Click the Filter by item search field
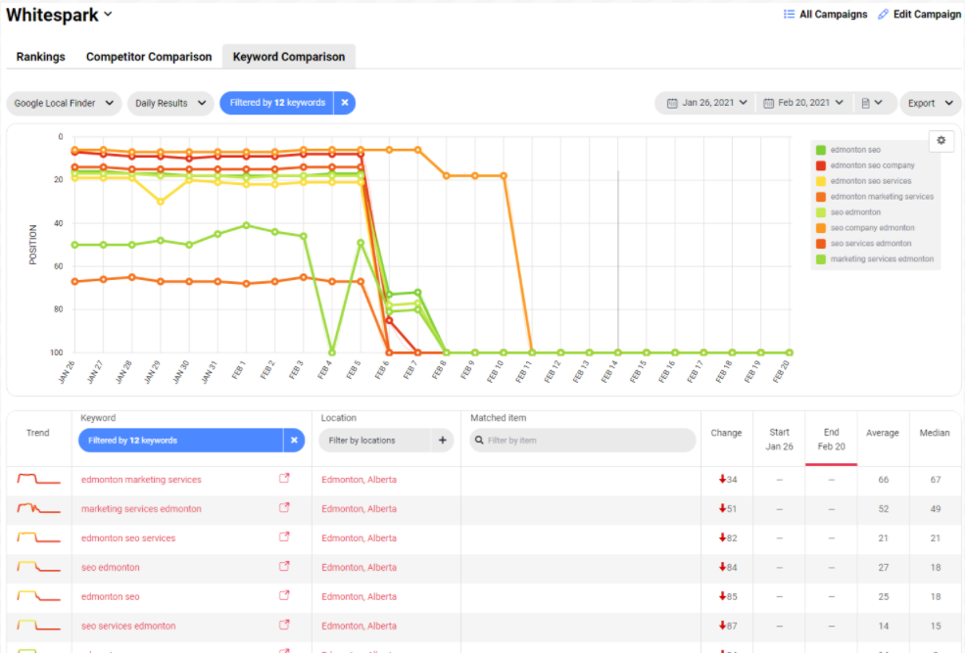Viewport: 965px width, 653px height. coord(588,441)
